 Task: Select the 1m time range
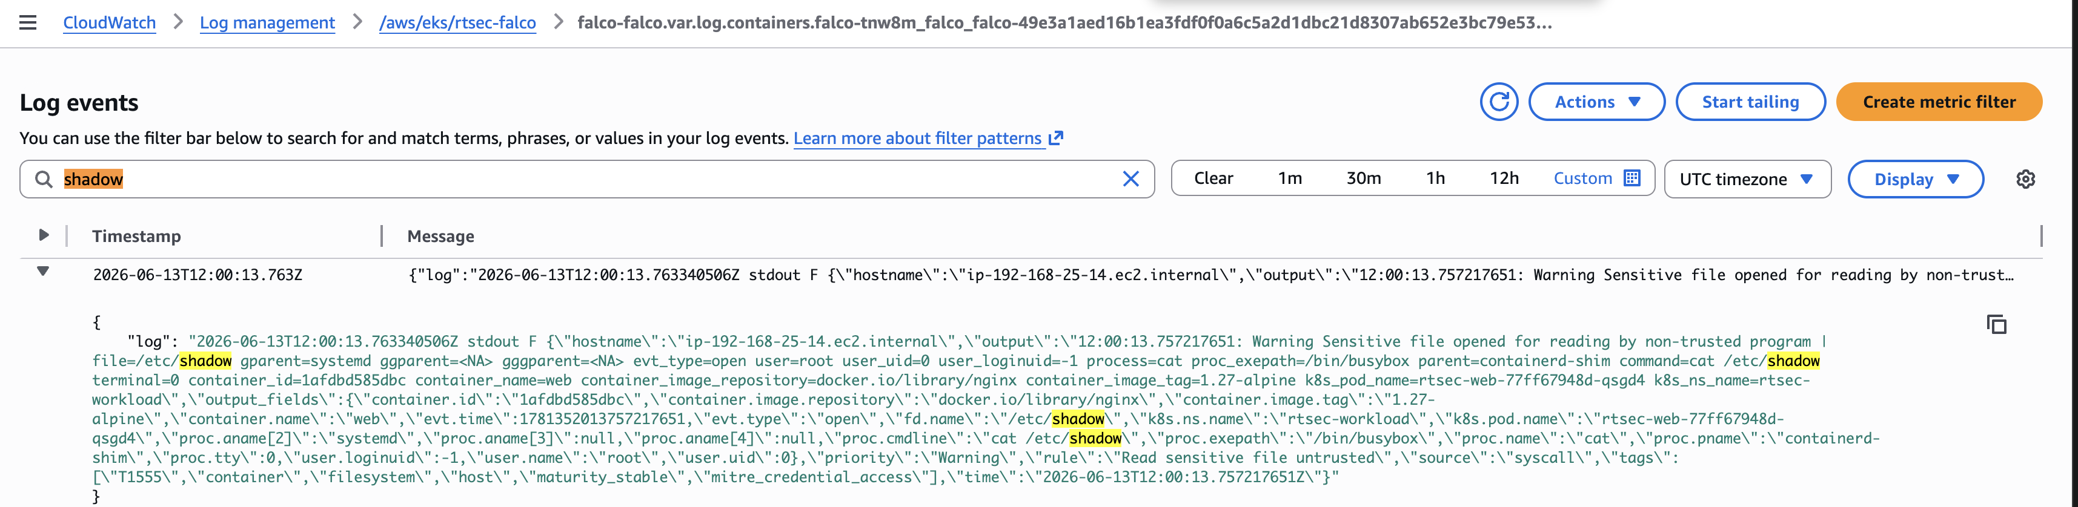click(1290, 178)
